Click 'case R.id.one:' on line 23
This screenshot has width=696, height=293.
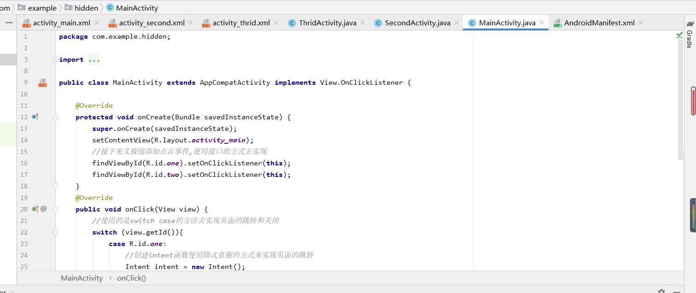point(138,244)
